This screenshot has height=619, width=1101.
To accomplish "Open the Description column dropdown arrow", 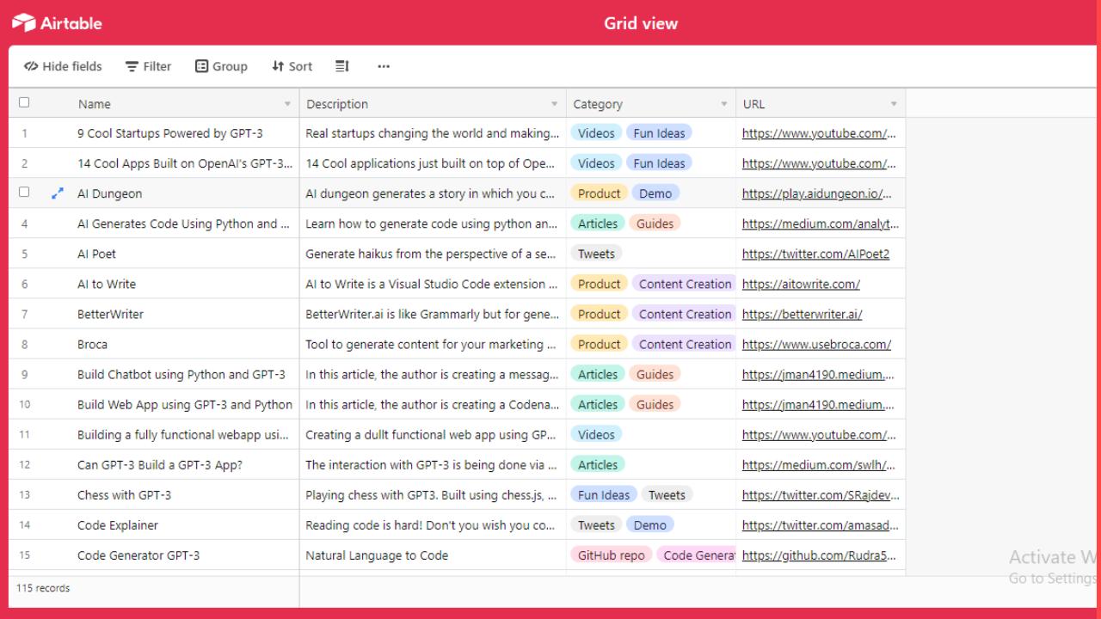I will point(554,104).
